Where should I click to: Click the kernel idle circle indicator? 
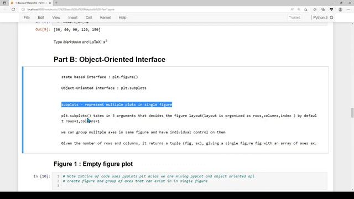click(331, 18)
